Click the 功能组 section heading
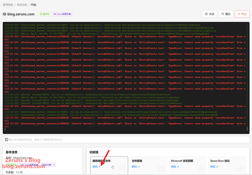252x175 pixels. tap(94, 152)
